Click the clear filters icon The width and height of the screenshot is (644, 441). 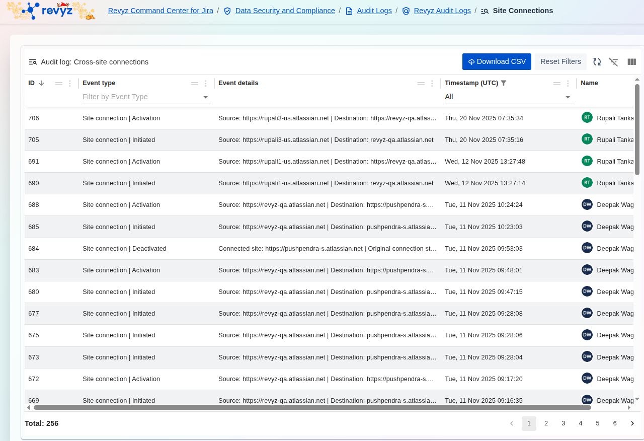[x=613, y=62]
